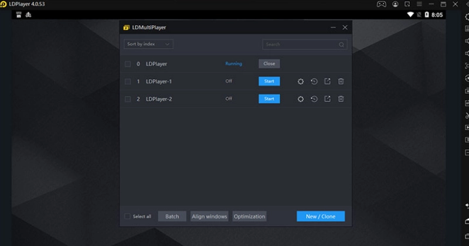Start the LDPlayer-2 instance
This screenshot has height=246, width=469.
pos(269,99)
